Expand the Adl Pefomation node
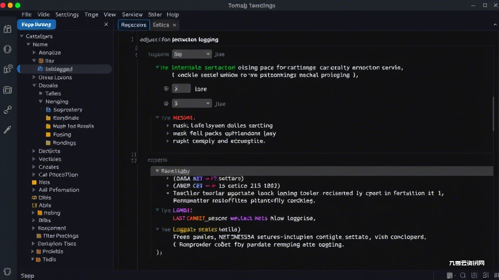Screen dimensions: 499x280 point(34,190)
